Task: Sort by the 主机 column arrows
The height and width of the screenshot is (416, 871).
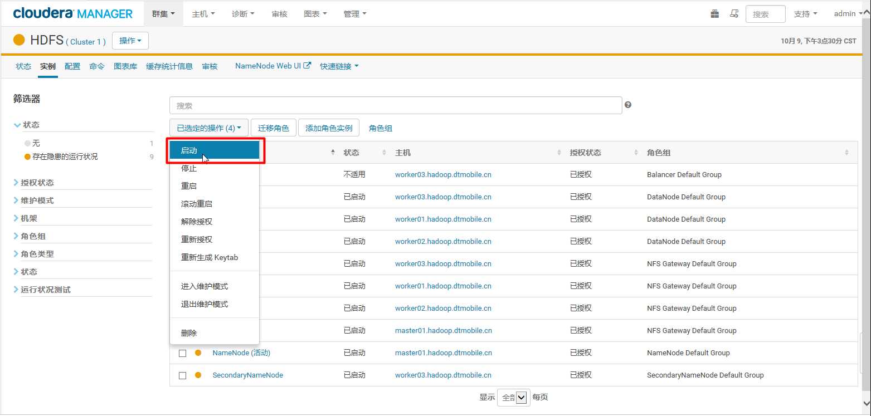Action: [559, 153]
